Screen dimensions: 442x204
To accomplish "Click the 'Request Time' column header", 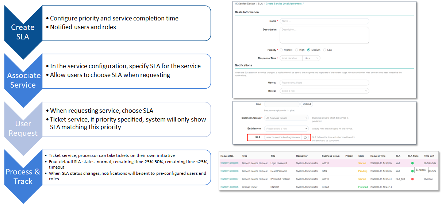I will (x=378, y=156).
